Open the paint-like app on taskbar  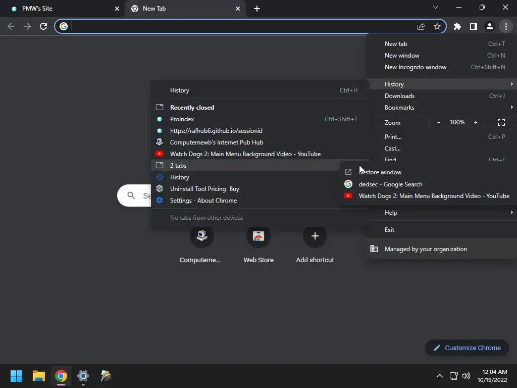pos(106,376)
